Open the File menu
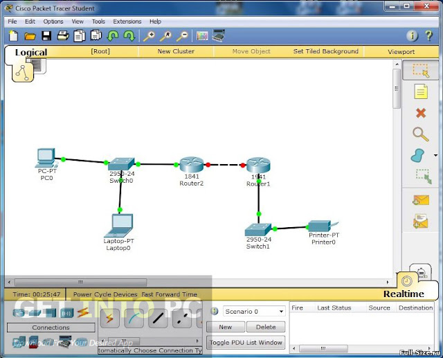This screenshot has width=443, height=358. (12, 21)
